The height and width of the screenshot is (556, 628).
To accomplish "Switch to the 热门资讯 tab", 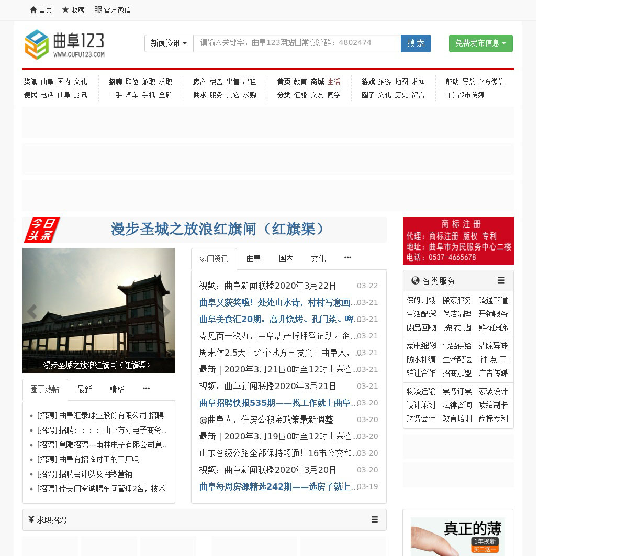I will pyautogui.click(x=214, y=258).
